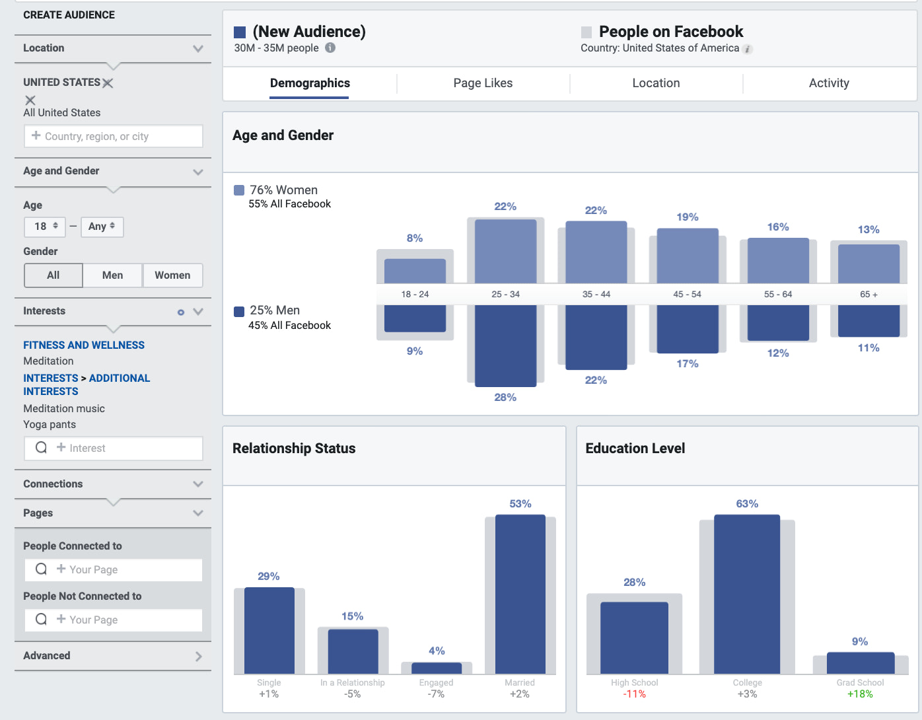Screen dimensions: 922x720
Task: Click the info icon beside Country United States
Action: [747, 48]
